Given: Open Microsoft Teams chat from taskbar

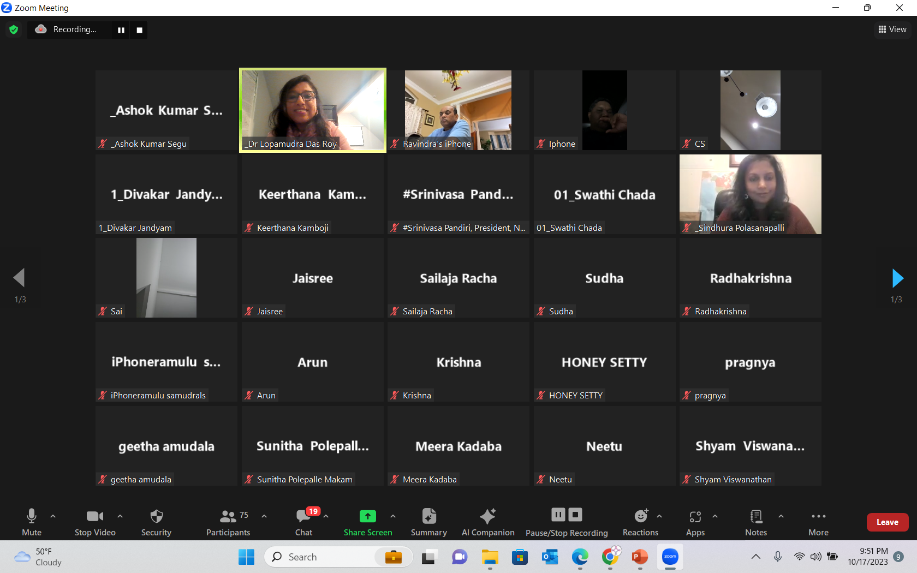Looking at the screenshot, I should pyautogui.click(x=460, y=557).
